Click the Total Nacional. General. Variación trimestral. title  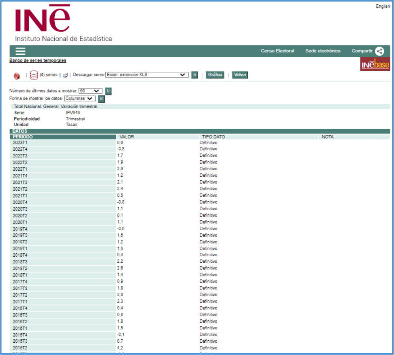[56, 106]
